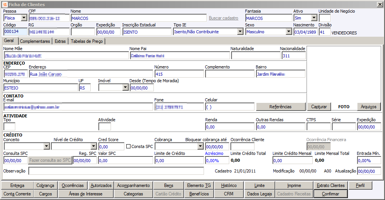Open the Histórico button

click(229, 185)
